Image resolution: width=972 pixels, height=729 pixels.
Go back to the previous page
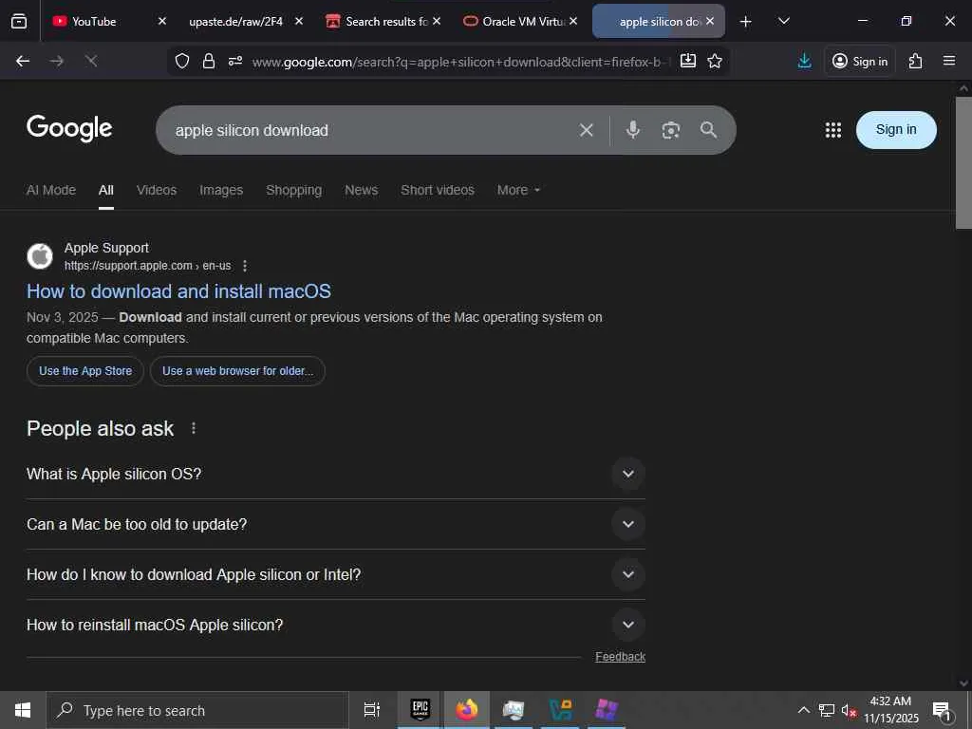[x=23, y=61]
